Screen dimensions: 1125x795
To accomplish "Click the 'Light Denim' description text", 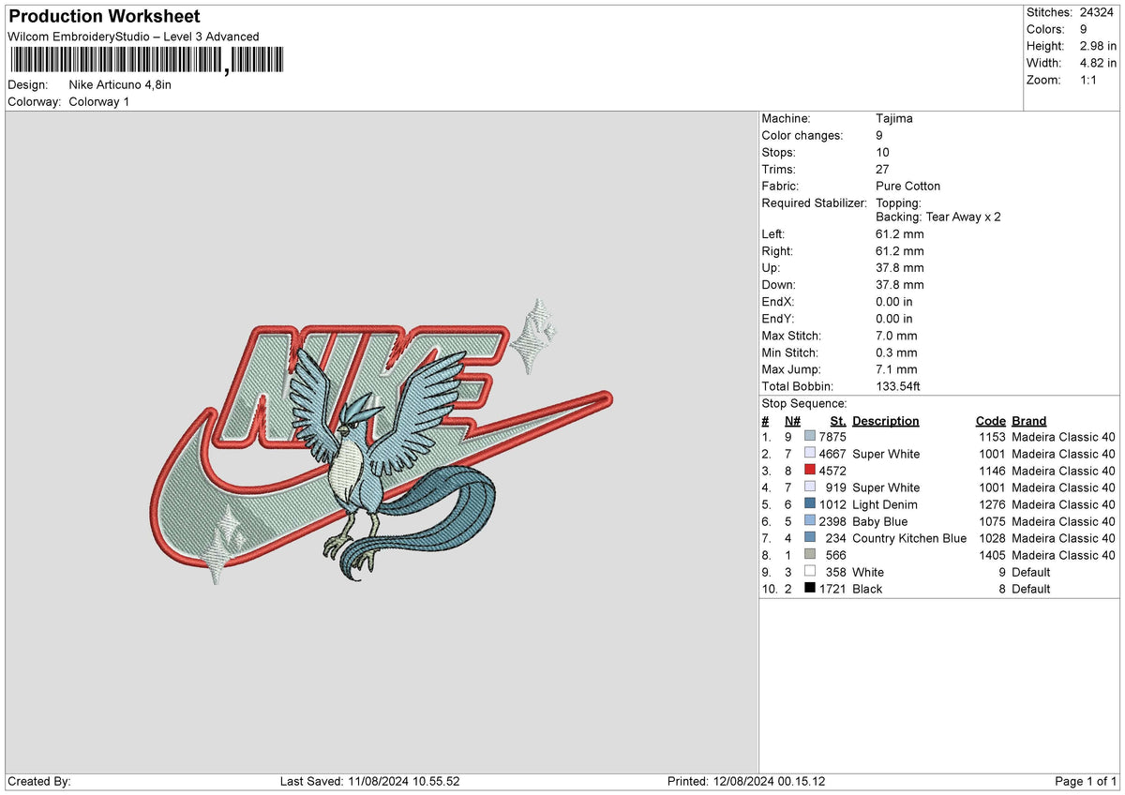I will 885,504.
